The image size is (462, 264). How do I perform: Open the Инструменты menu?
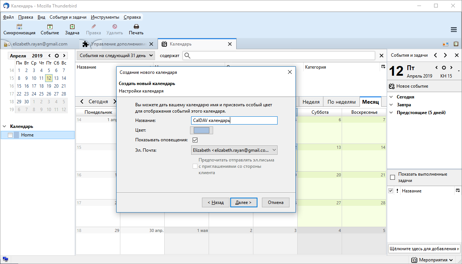click(105, 17)
